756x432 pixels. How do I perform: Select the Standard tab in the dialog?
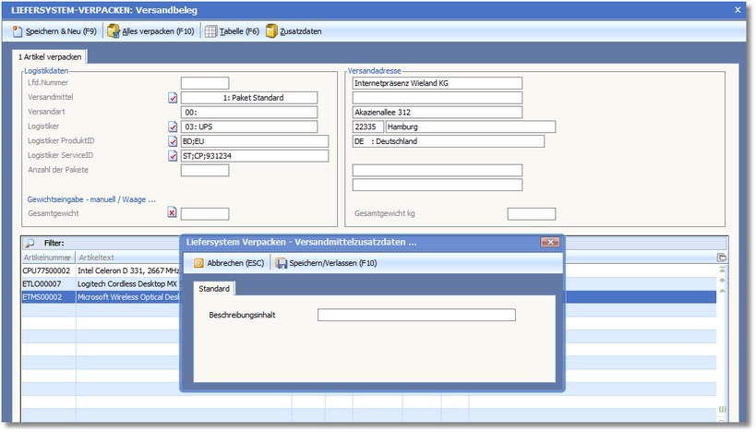point(214,289)
